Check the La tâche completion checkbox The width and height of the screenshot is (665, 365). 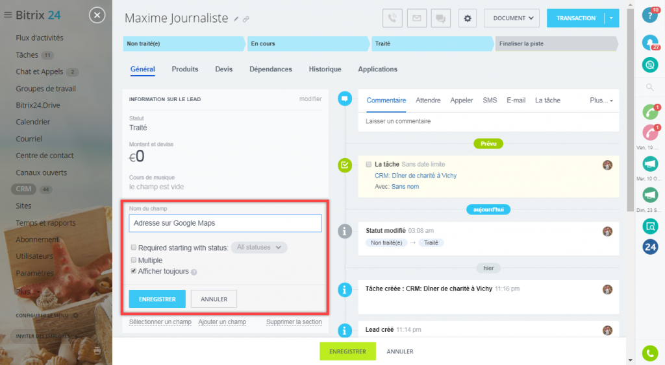coord(369,164)
